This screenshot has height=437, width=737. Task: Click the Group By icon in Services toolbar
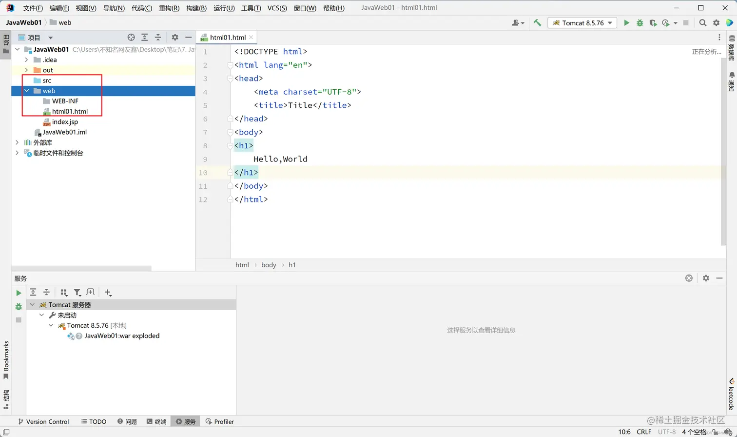63,292
